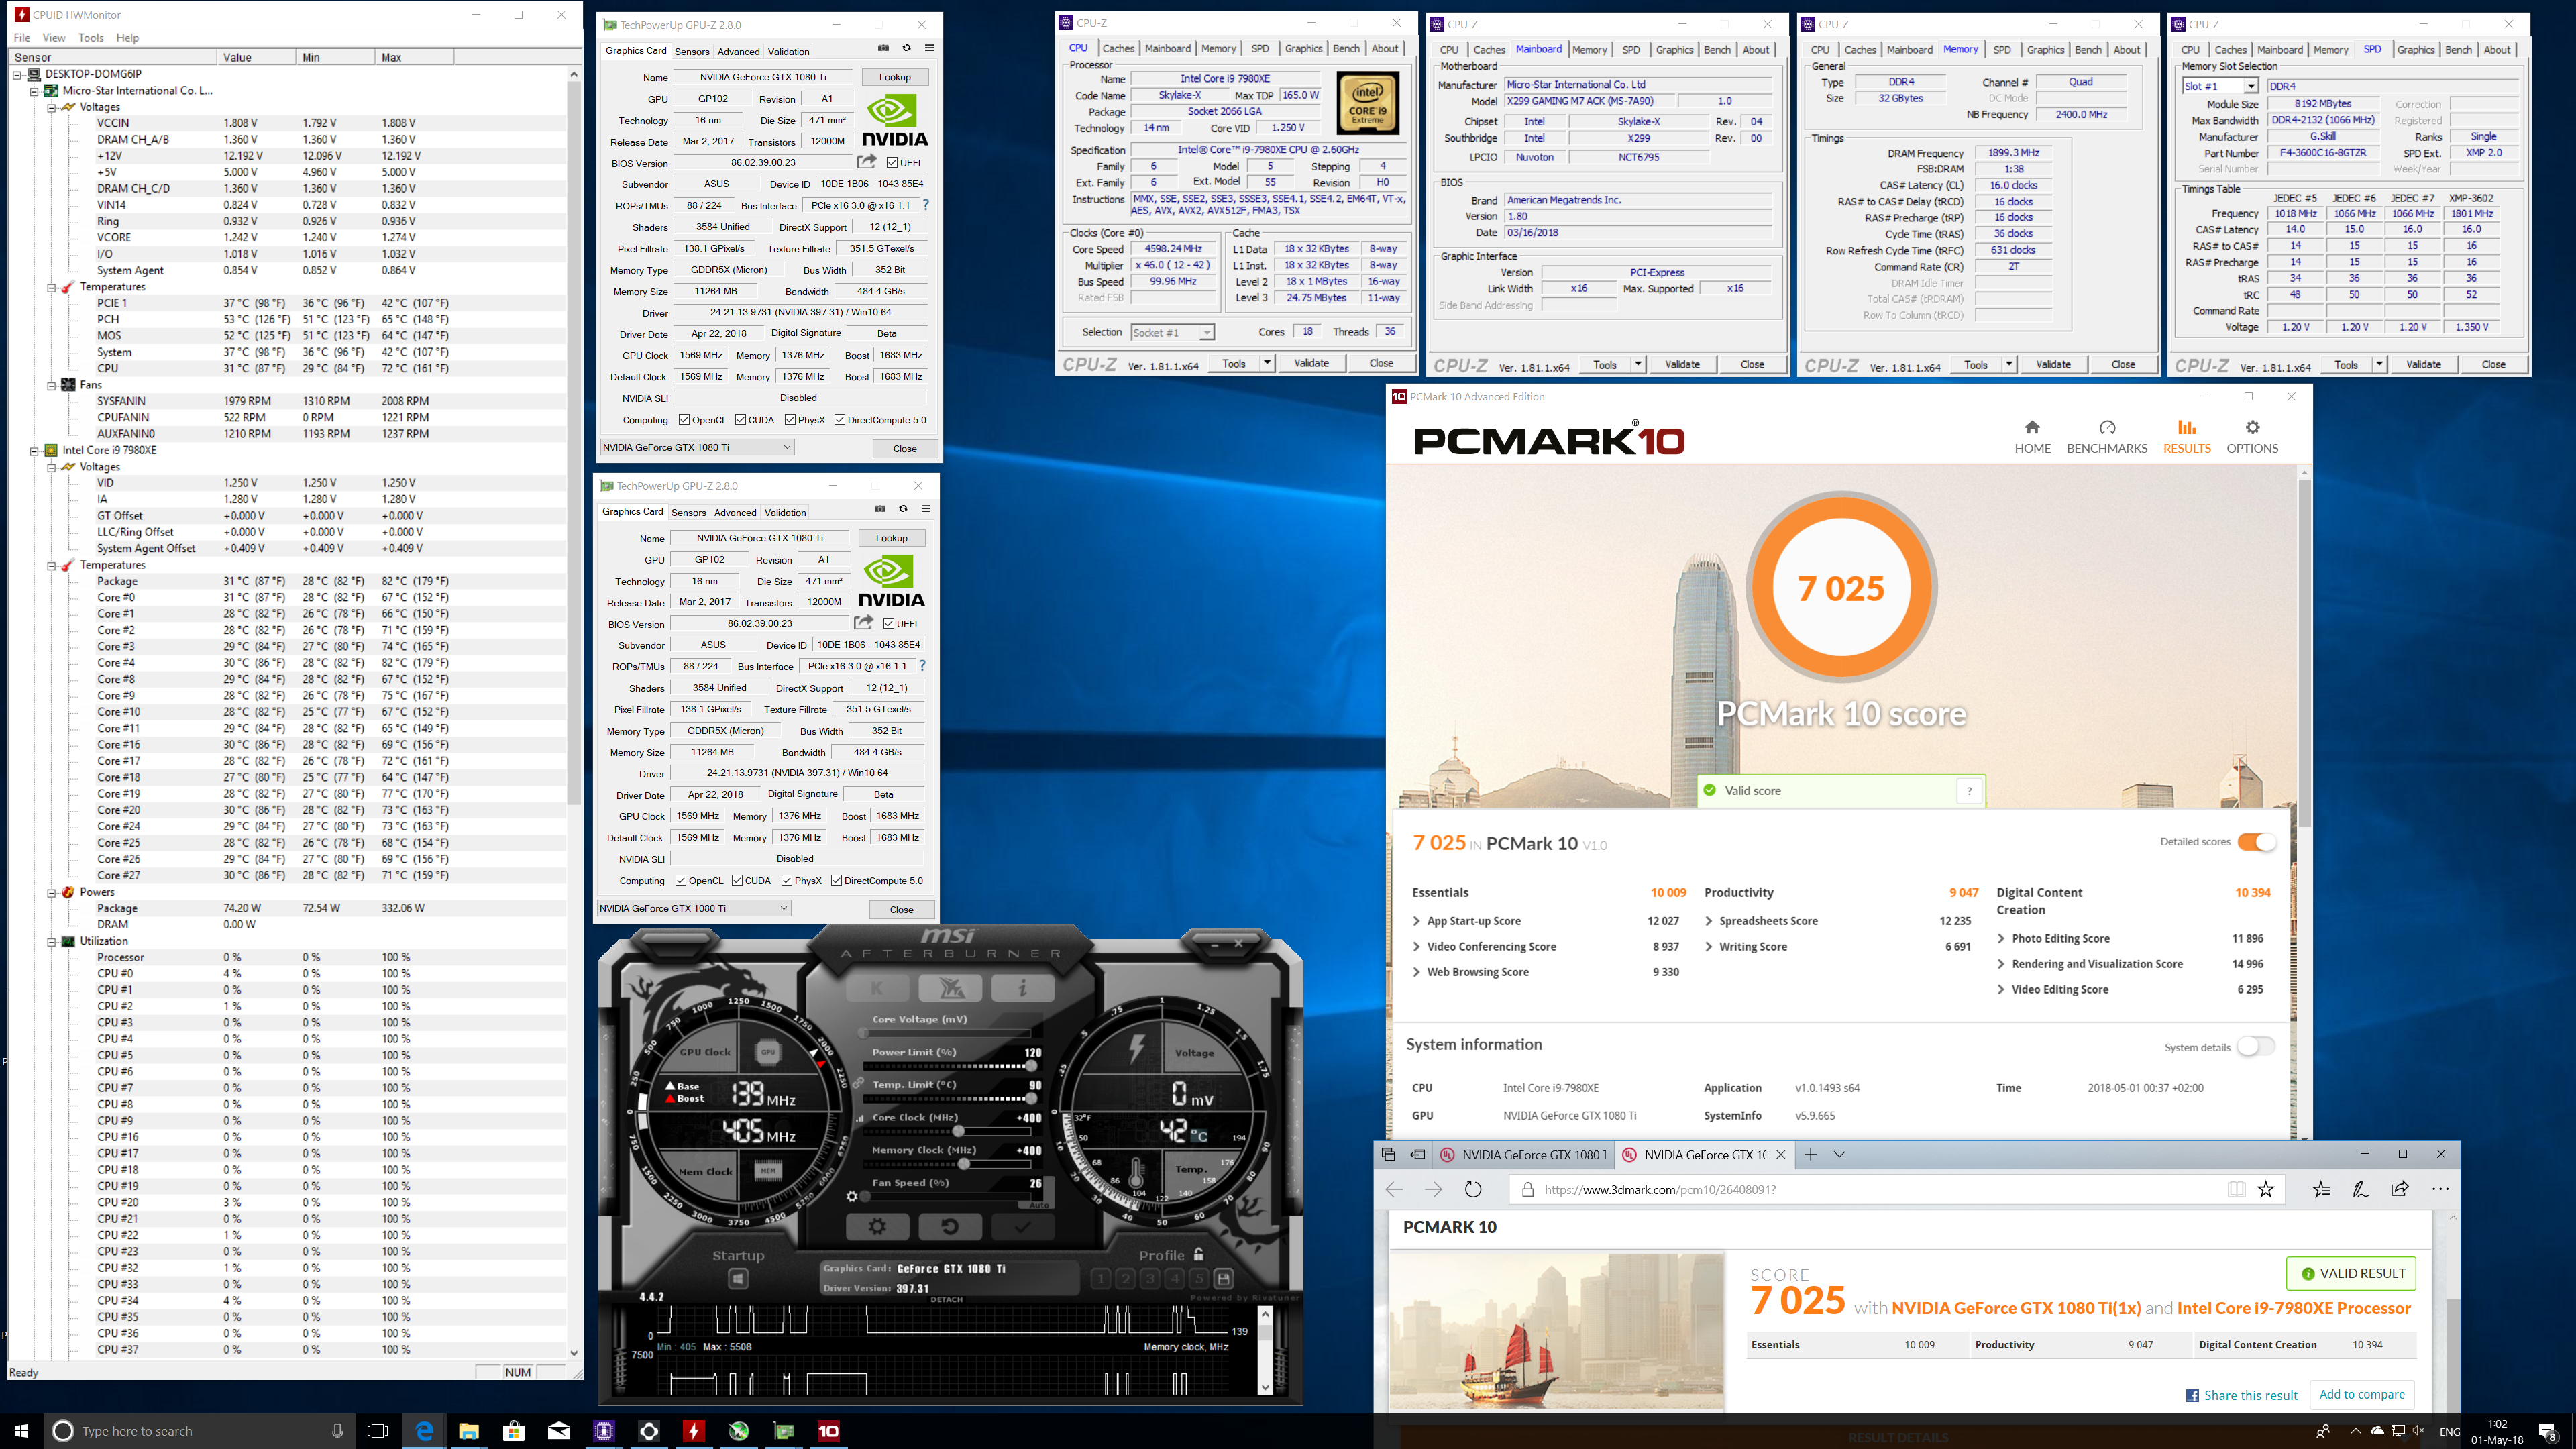Adjust Core Clock slider in Afterburner
The width and height of the screenshot is (2576, 1449).
[x=947, y=1131]
